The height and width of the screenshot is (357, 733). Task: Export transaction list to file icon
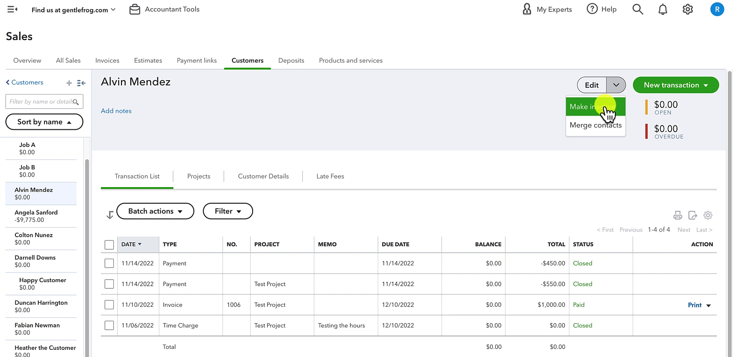tap(692, 215)
